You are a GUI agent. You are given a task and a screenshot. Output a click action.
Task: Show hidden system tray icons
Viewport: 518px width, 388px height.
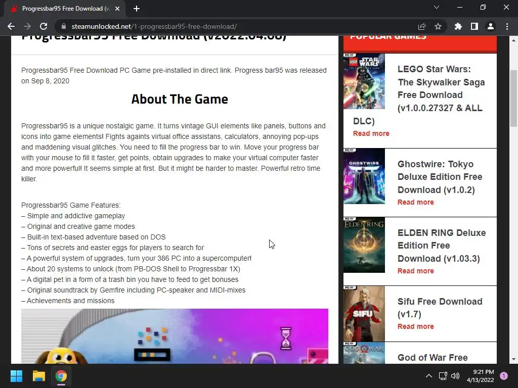click(x=429, y=376)
